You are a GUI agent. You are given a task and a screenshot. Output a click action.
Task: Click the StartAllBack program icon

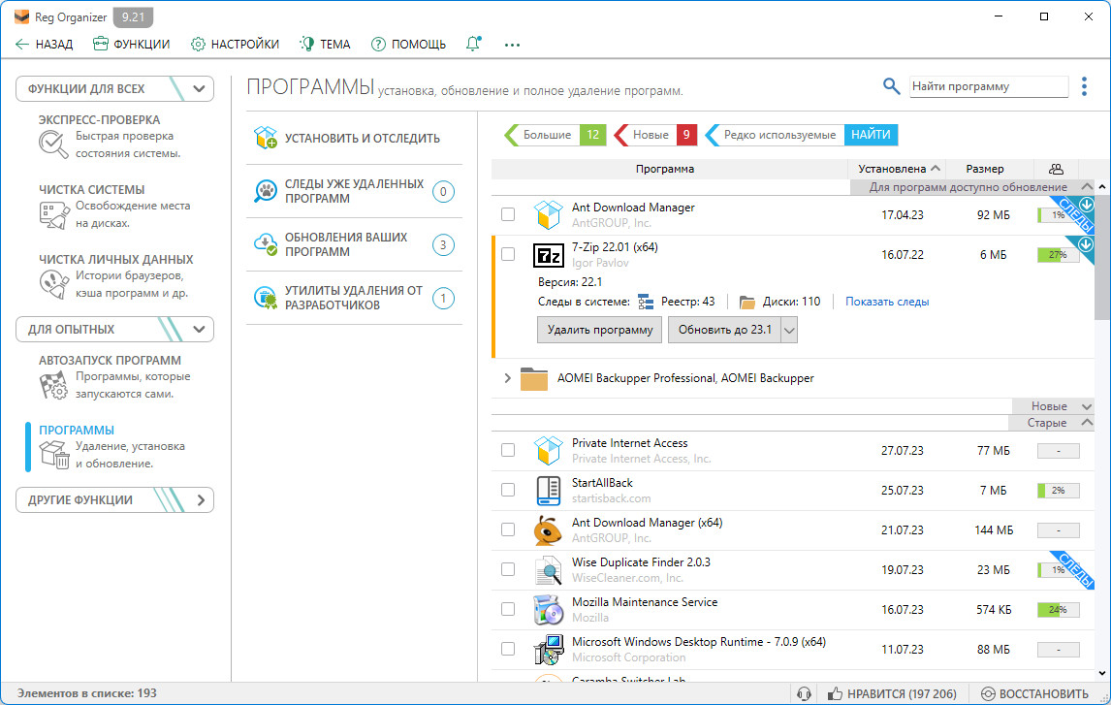pyautogui.click(x=549, y=491)
